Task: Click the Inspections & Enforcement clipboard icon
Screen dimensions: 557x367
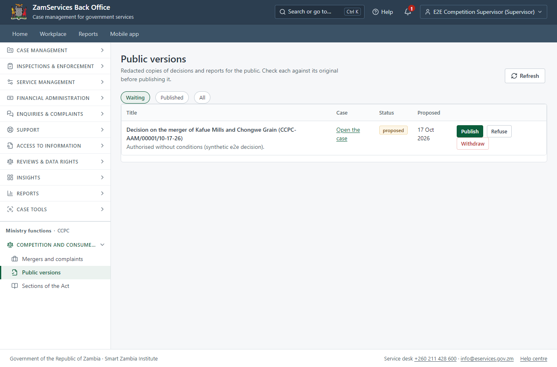Action: 10,66
